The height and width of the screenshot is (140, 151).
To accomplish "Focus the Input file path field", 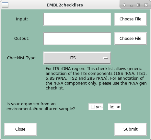I will click(77, 19).
